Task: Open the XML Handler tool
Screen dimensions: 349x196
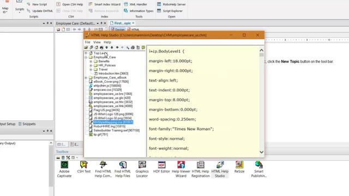Action: pos(135,4)
